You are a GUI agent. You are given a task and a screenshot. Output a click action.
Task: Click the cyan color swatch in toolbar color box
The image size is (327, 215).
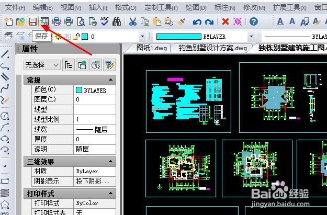[x=179, y=37]
